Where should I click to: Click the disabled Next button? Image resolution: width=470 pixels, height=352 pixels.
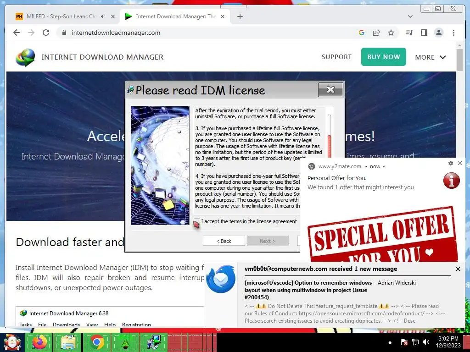268,241
